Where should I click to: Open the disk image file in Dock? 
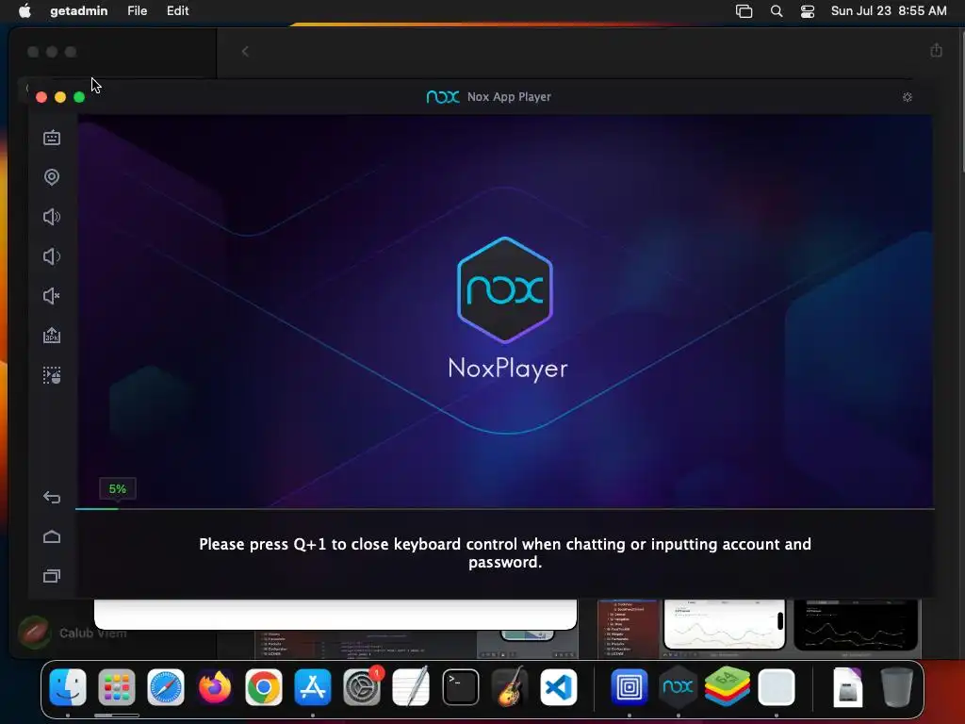tap(848, 687)
